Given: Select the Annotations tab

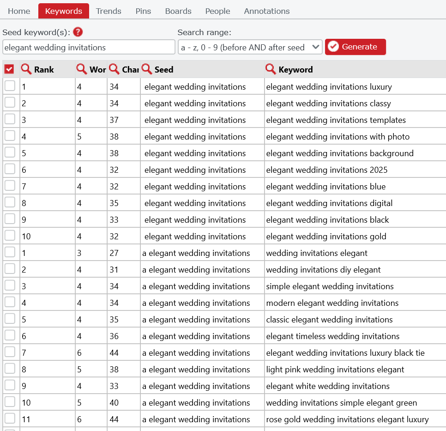Looking at the screenshot, I should pyautogui.click(x=266, y=11).
